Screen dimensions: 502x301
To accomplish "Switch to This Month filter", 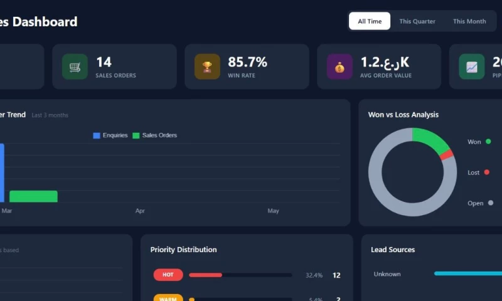I will [469, 21].
